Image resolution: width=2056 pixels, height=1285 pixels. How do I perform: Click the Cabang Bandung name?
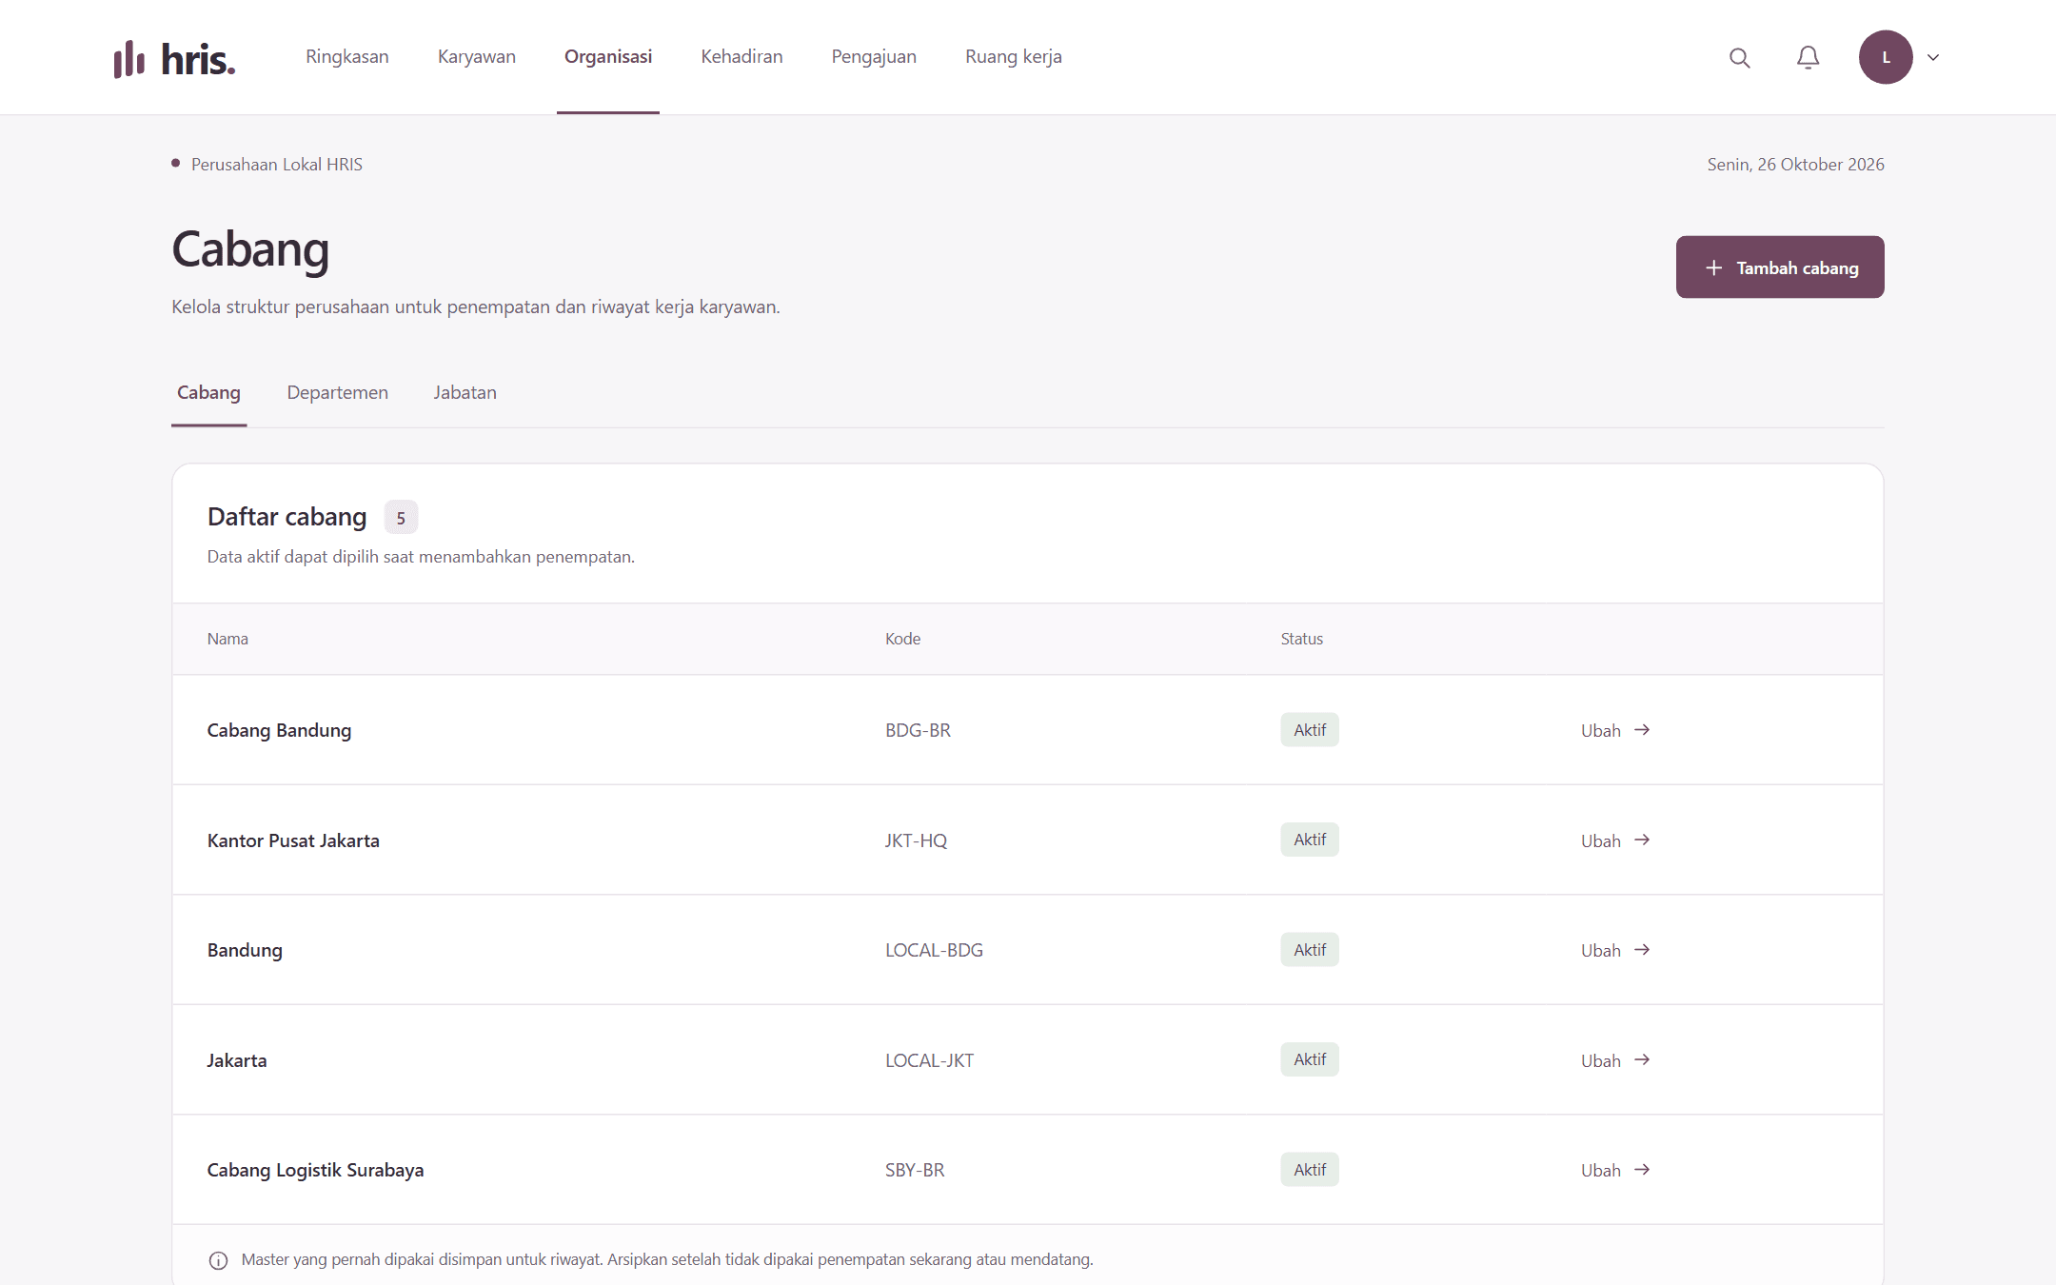(279, 730)
